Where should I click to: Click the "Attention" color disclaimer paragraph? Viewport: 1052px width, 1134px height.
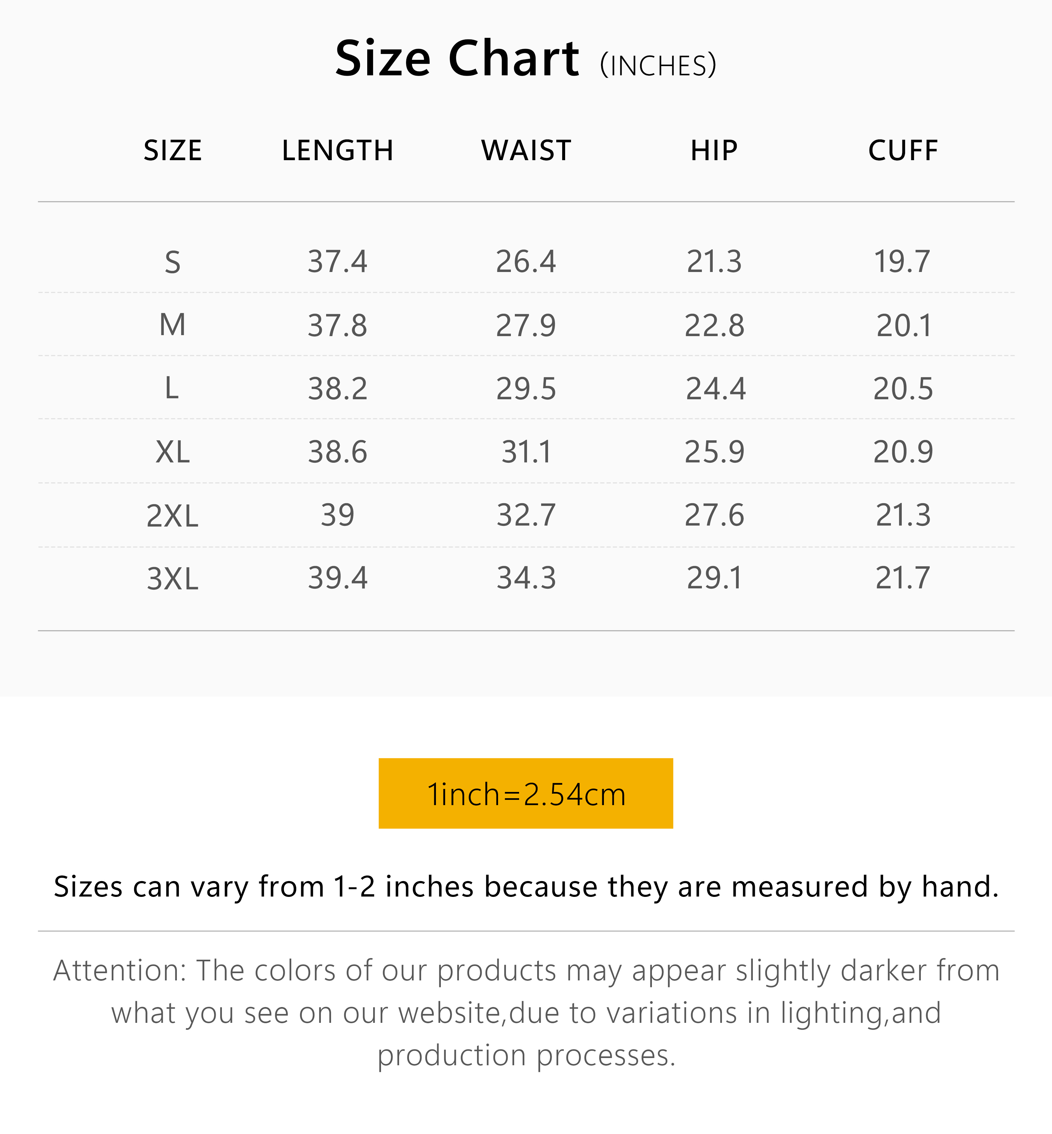coord(526,1013)
